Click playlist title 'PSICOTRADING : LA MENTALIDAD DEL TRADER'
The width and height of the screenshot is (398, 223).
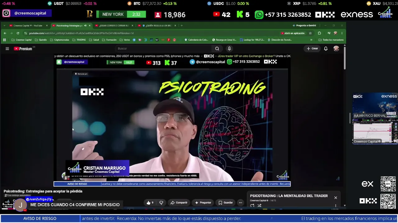point(289,196)
